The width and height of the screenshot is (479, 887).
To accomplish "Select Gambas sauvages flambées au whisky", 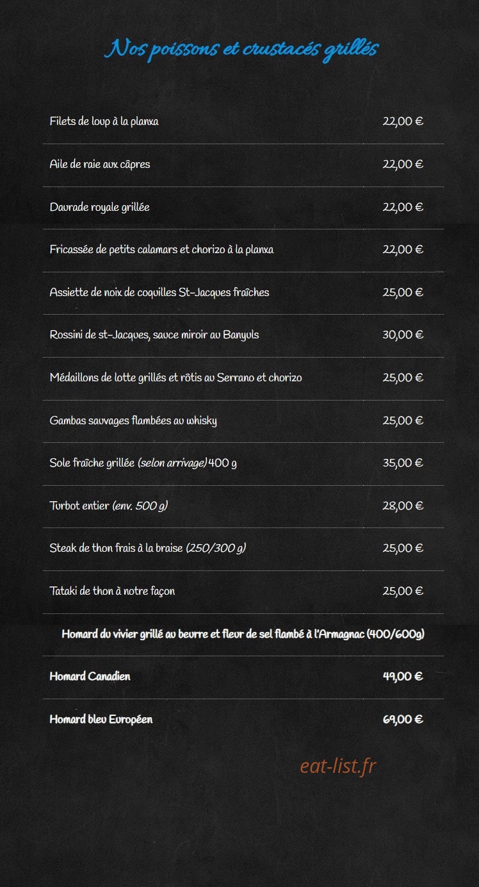I will click(x=133, y=420).
